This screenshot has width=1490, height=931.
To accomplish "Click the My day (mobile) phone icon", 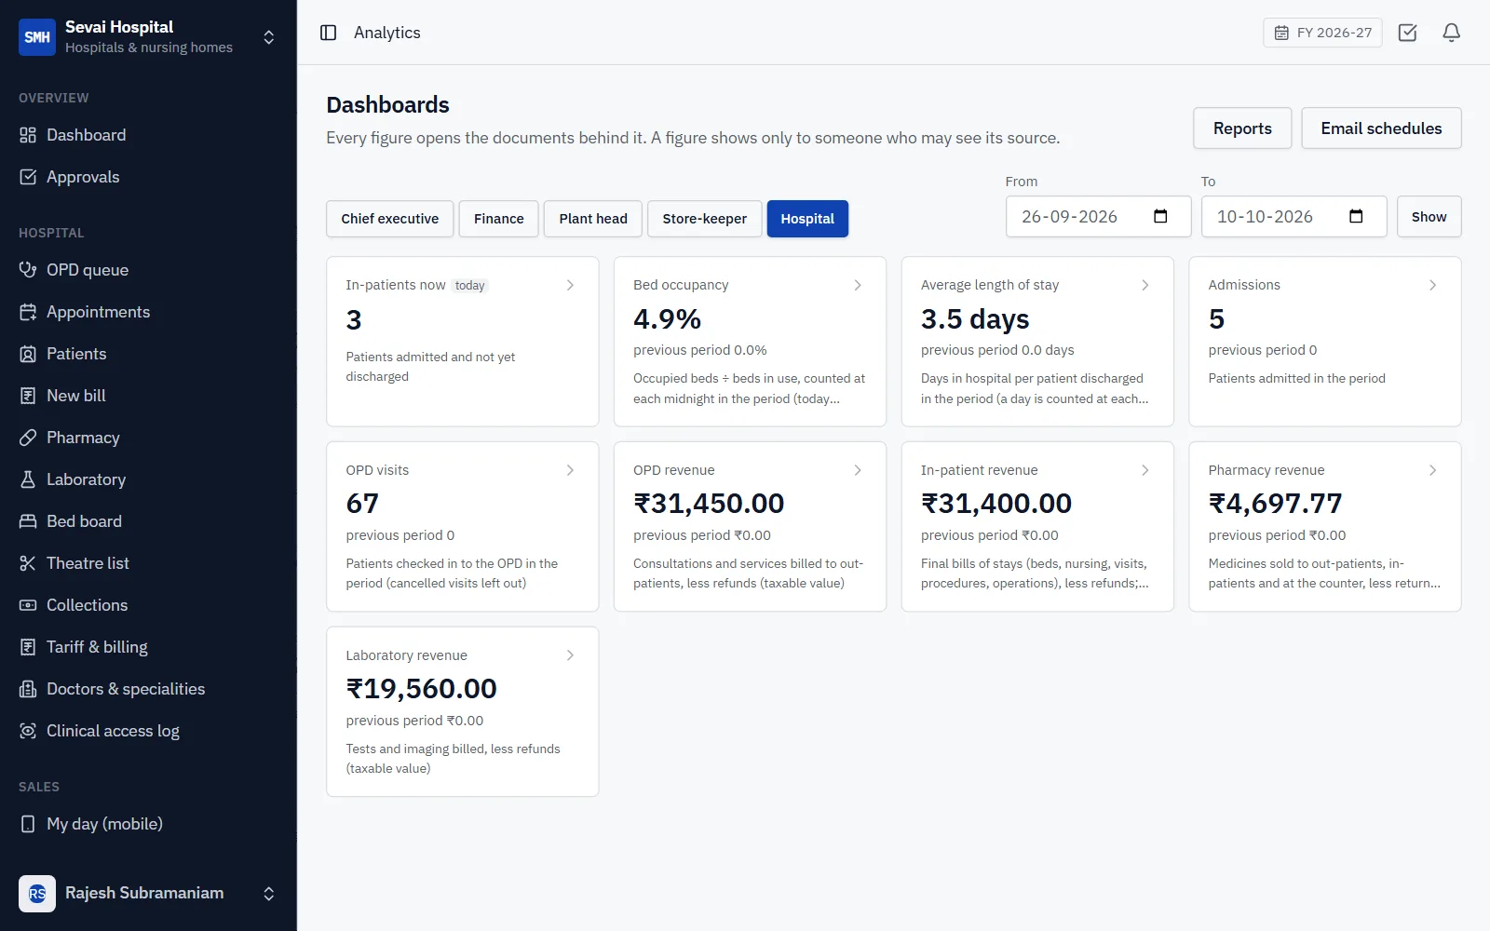I will pos(28,824).
